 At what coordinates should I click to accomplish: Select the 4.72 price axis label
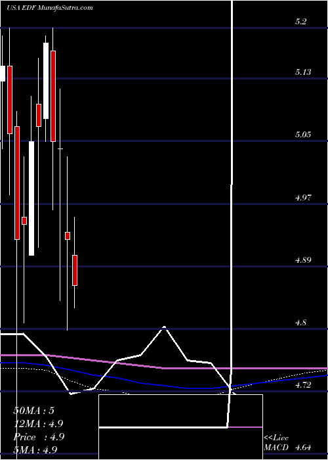(303, 385)
